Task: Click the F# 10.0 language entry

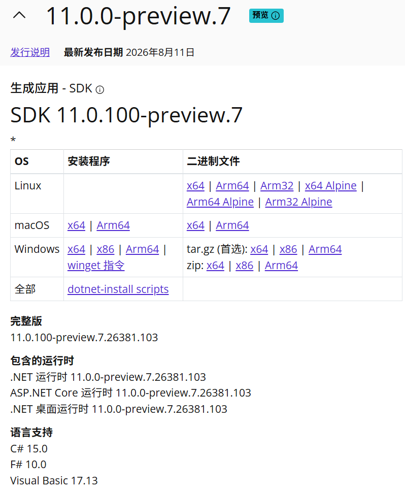Action: 28,465
